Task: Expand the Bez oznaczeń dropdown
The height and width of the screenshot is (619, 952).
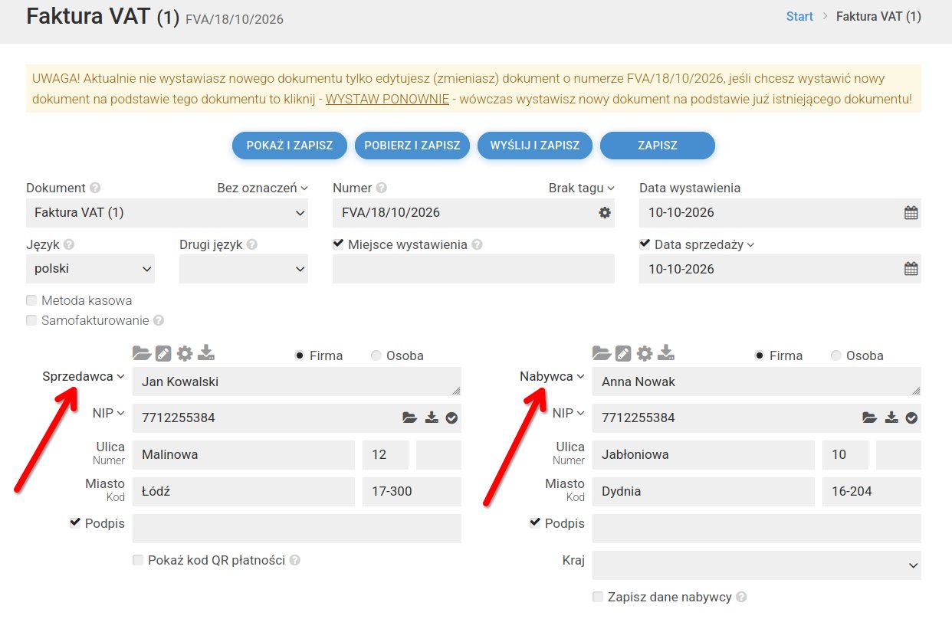Action: [x=262, y=188]
